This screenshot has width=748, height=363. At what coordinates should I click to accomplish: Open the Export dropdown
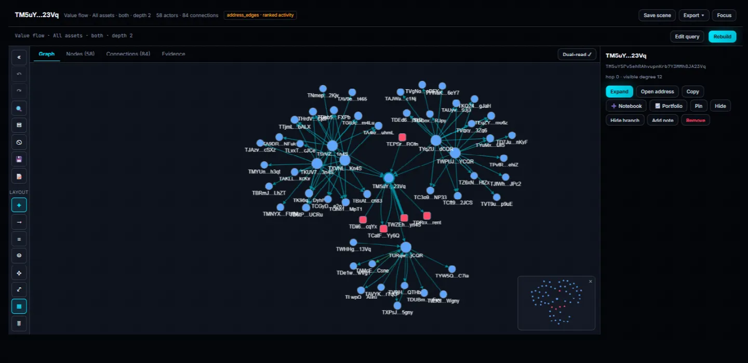click(694, 15)
